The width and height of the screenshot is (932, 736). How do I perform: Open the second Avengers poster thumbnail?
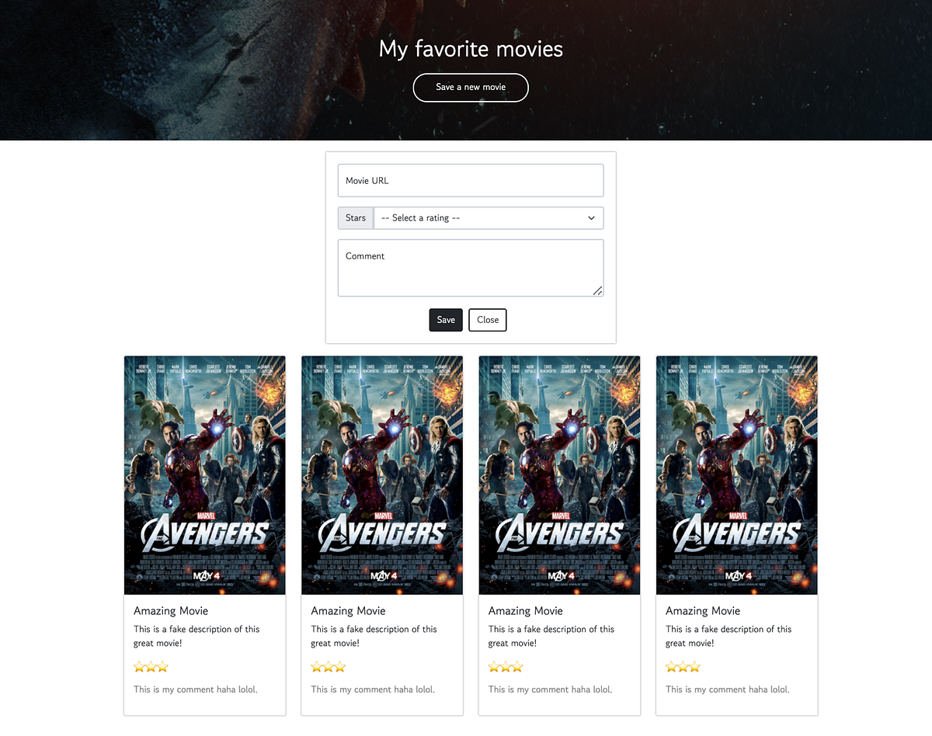(x=382, y=475)
